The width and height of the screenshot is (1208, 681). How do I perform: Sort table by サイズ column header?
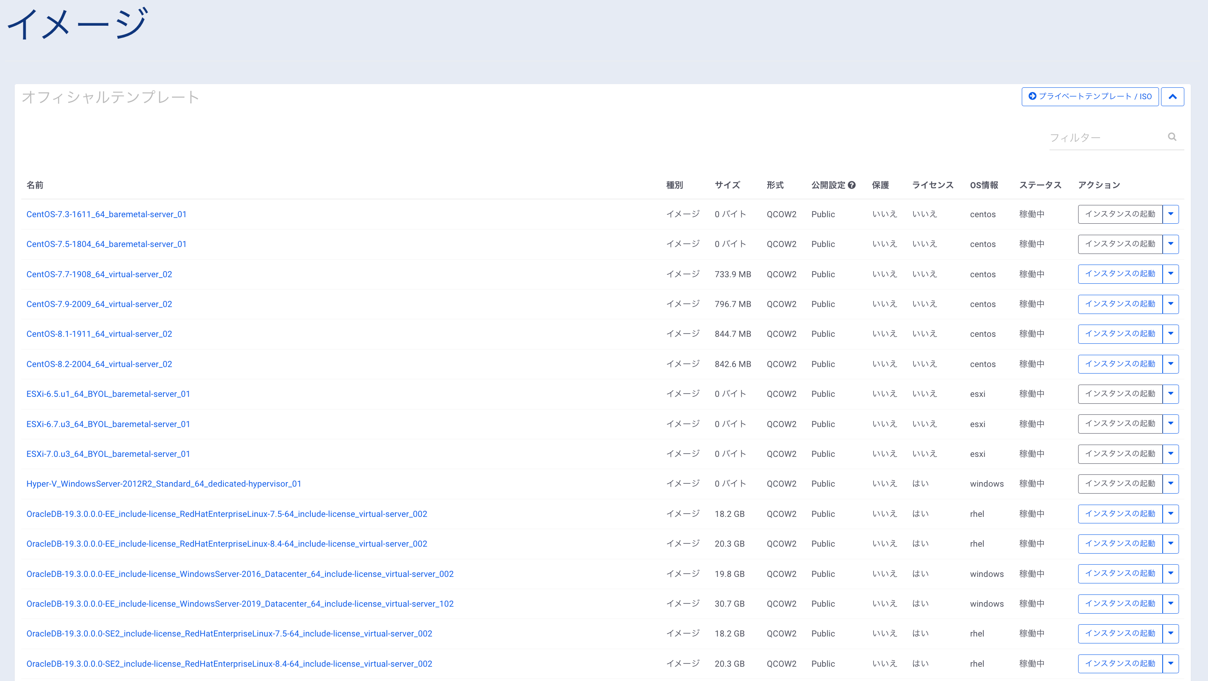[727, 185]
